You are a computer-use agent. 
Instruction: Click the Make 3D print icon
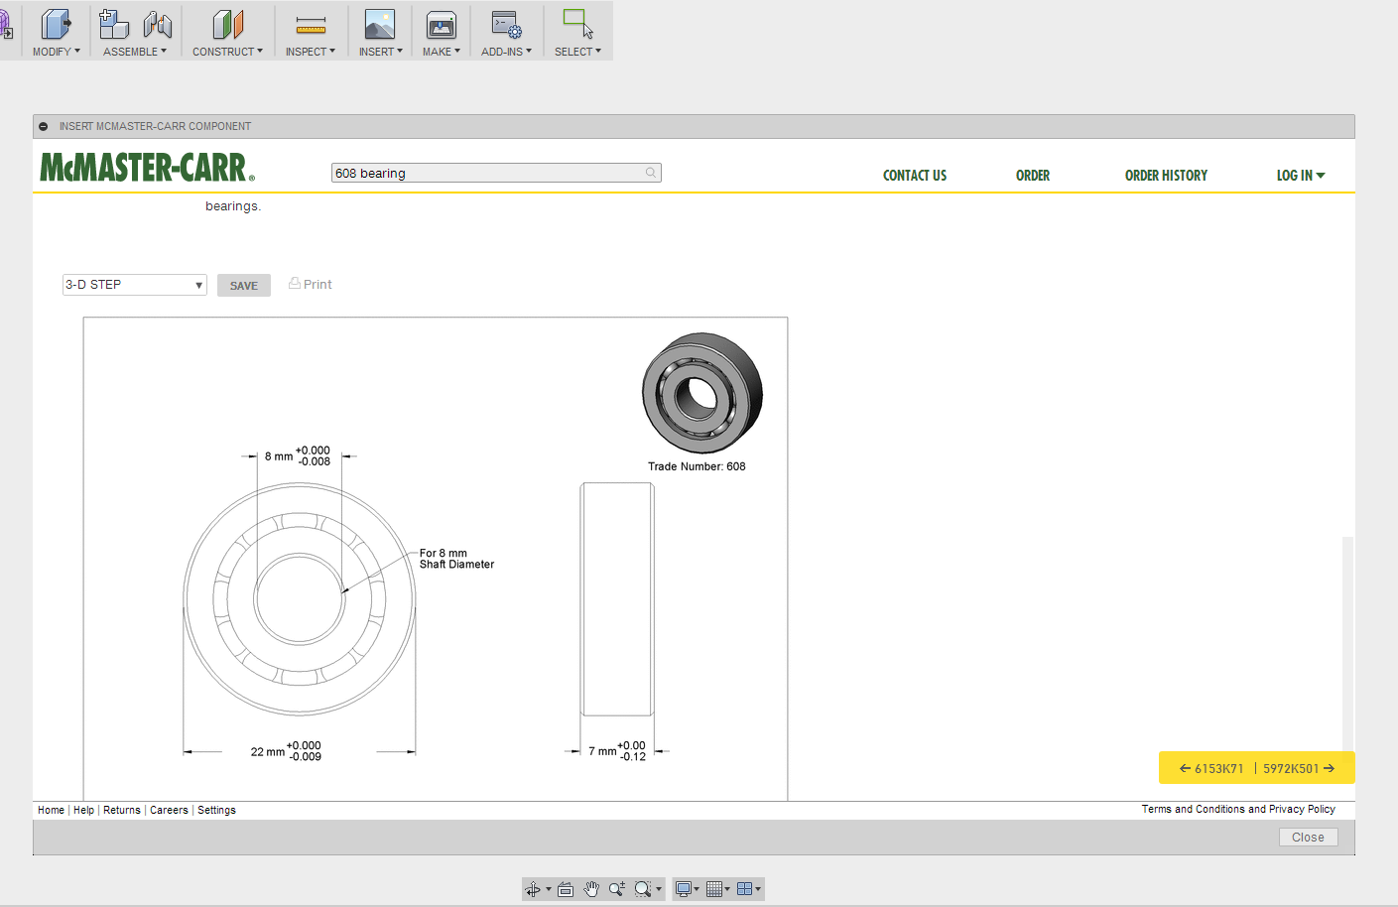[442, 24]
